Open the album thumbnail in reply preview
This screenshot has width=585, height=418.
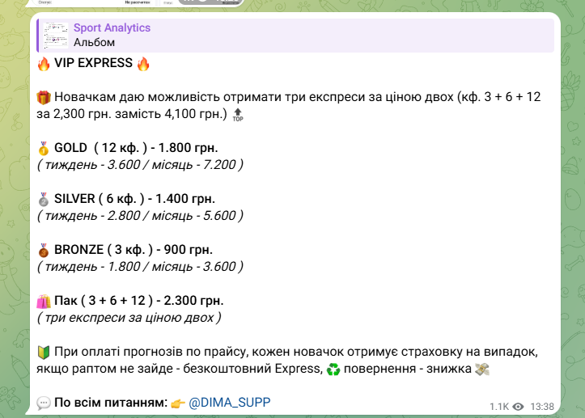coord(55,36)
